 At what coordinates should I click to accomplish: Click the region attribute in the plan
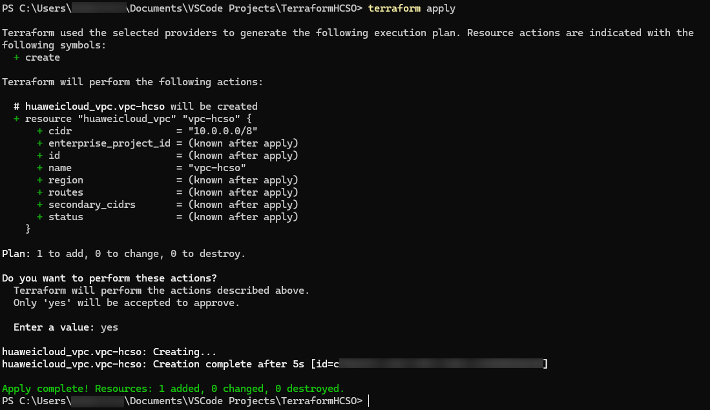[65, 180]
